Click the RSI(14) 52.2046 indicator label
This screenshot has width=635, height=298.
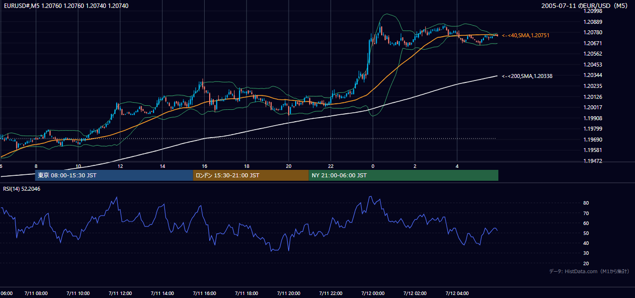pos(22,189)
